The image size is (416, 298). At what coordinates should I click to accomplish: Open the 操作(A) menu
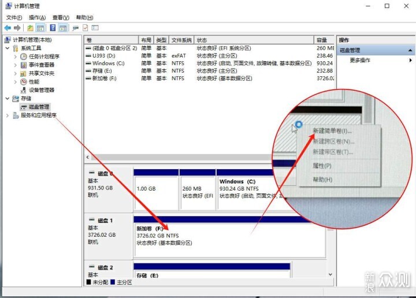(x=37, y=17)
